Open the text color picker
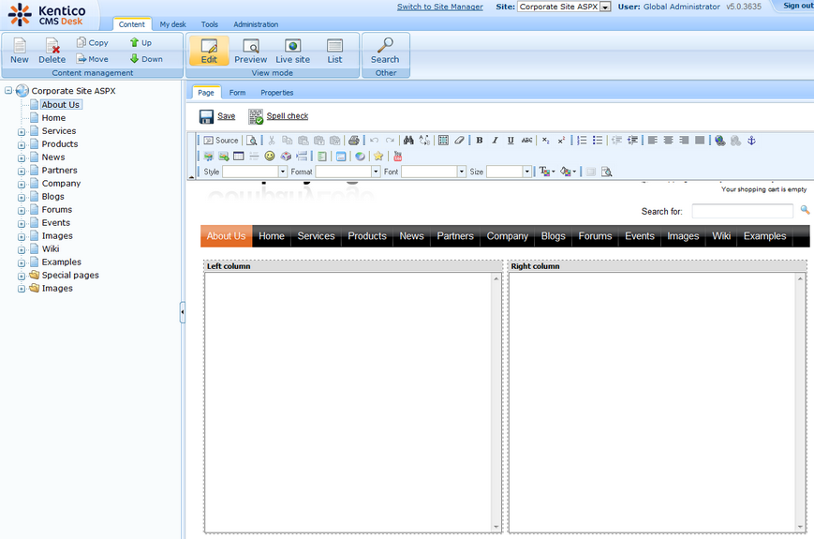The width and height of the screenshot is (814, 539). pyautogui.click(x=546, y=172)
